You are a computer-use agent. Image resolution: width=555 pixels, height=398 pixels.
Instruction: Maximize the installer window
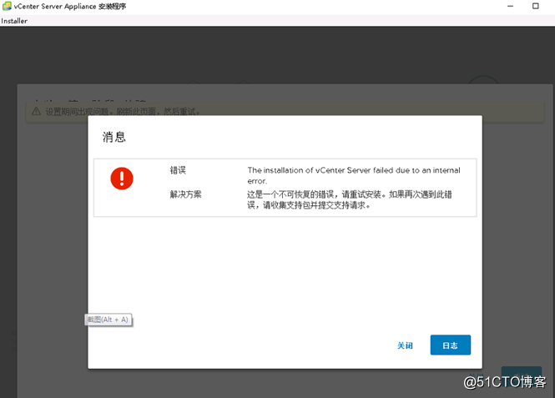pos(536,6)
